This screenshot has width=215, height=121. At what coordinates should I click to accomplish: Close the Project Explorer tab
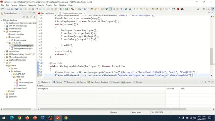(x=19, y=13)
